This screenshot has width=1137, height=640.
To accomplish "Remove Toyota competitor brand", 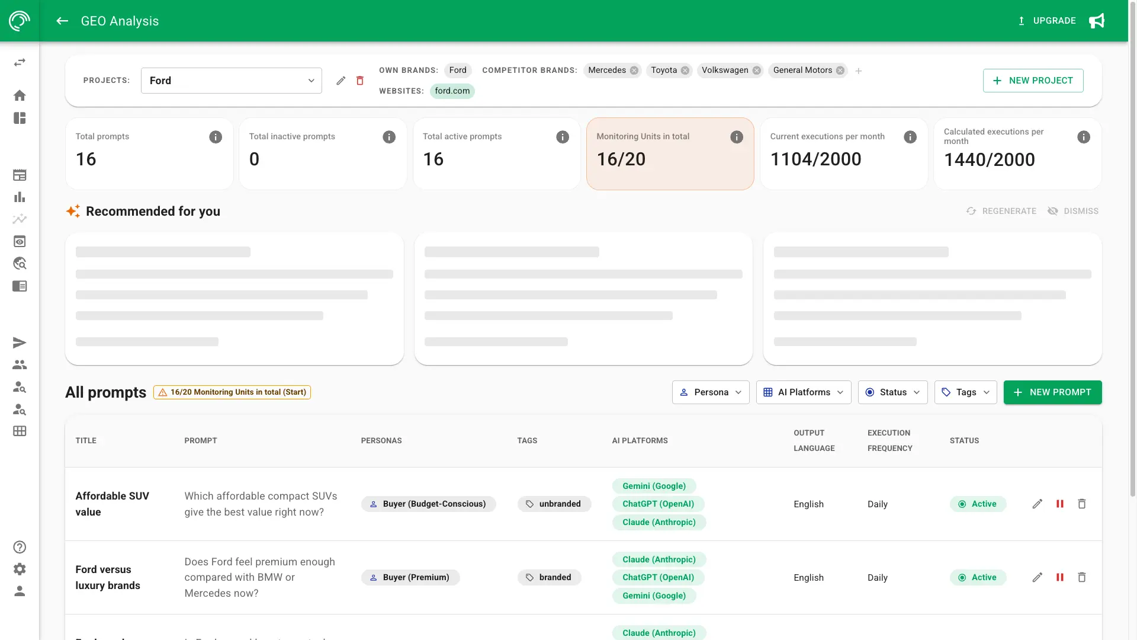I will (x=685, y=71).
